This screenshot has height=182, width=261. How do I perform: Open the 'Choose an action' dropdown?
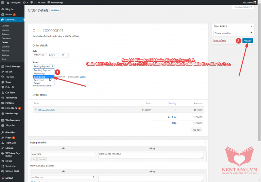[233, 33]
